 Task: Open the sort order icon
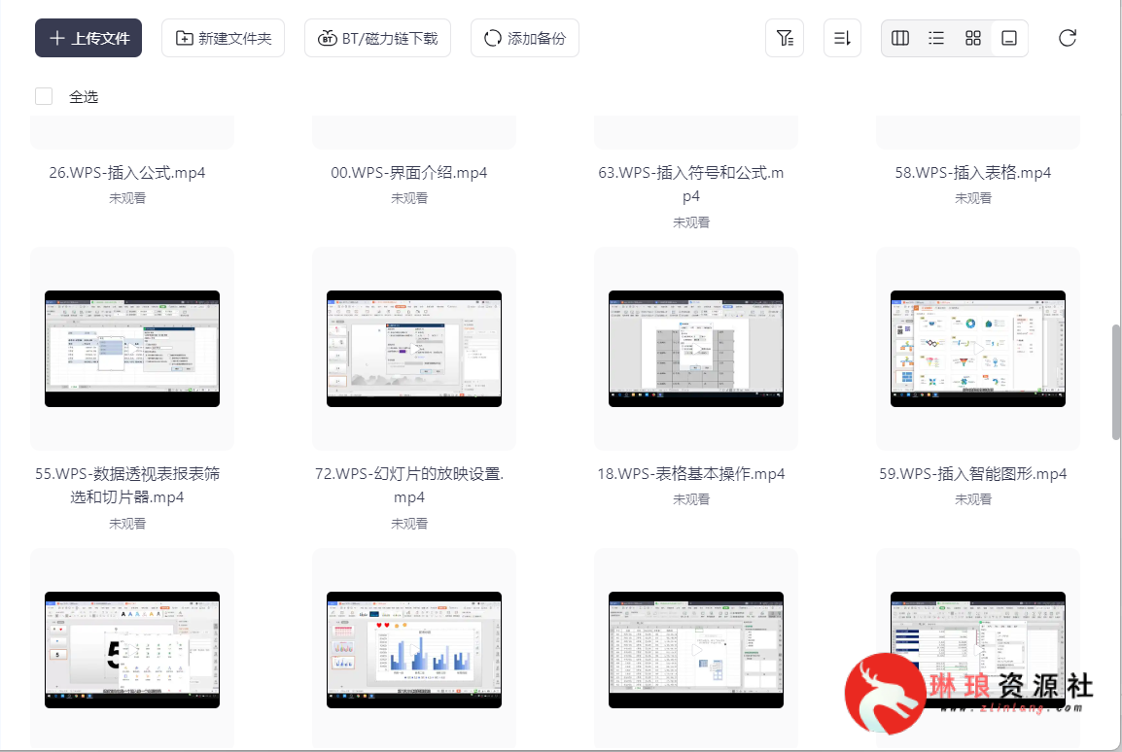[842, 38]
